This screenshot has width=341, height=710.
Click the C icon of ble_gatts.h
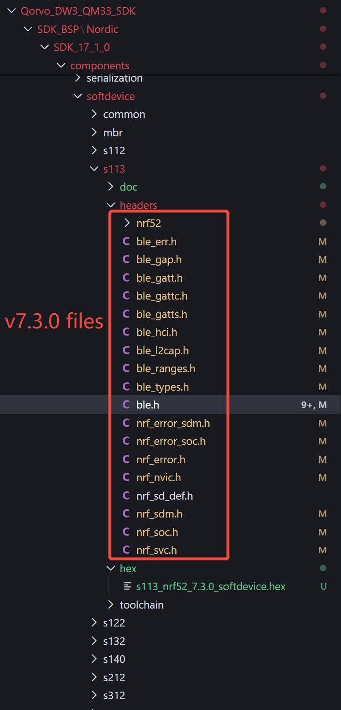[126, 314]
